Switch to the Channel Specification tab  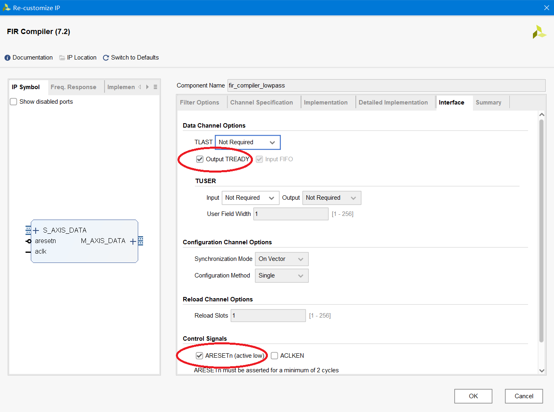261,102
